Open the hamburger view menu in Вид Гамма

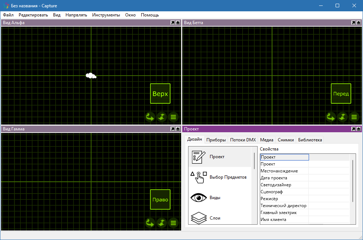(x=173, y=223)
